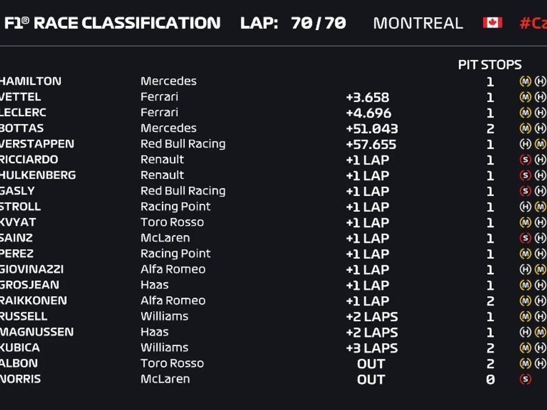Select the VETTEL driver row name

[x=21, y=97]
